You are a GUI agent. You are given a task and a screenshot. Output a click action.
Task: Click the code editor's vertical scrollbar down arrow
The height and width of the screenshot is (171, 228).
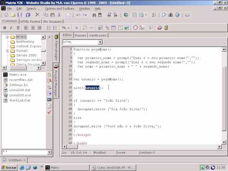click(224, 142)
